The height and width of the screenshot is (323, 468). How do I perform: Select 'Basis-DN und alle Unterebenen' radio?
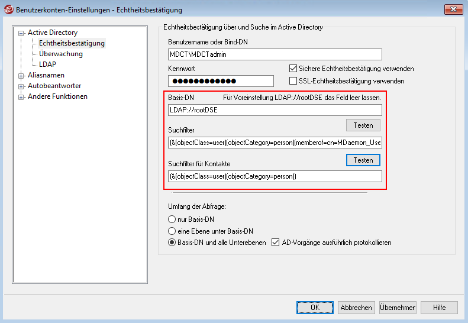click(172, 243)
